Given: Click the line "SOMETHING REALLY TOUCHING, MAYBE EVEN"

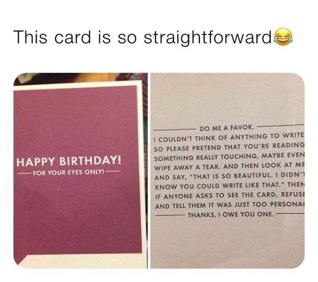Looking at the screenshot, I should click(229, 157).
